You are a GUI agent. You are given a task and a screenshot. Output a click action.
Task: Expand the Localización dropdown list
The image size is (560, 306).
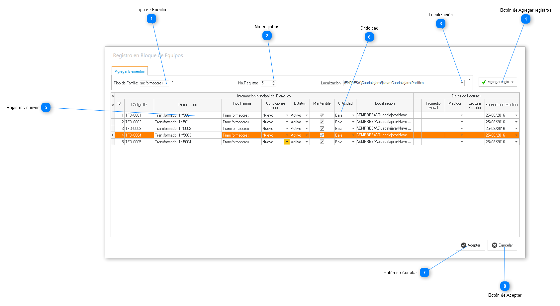[461, 83]
